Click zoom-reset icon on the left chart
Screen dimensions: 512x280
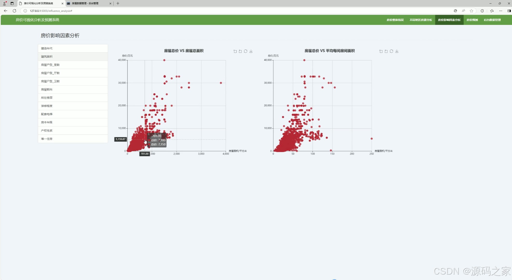[x=240, y=51]
